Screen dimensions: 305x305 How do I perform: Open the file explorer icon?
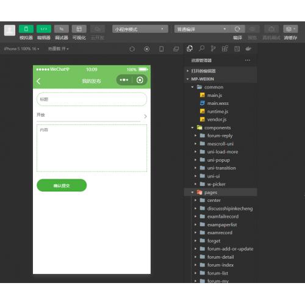pos(190,49)
